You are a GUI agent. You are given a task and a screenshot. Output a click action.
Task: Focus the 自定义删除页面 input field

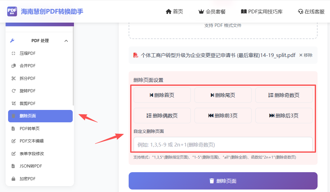point(223,145)
